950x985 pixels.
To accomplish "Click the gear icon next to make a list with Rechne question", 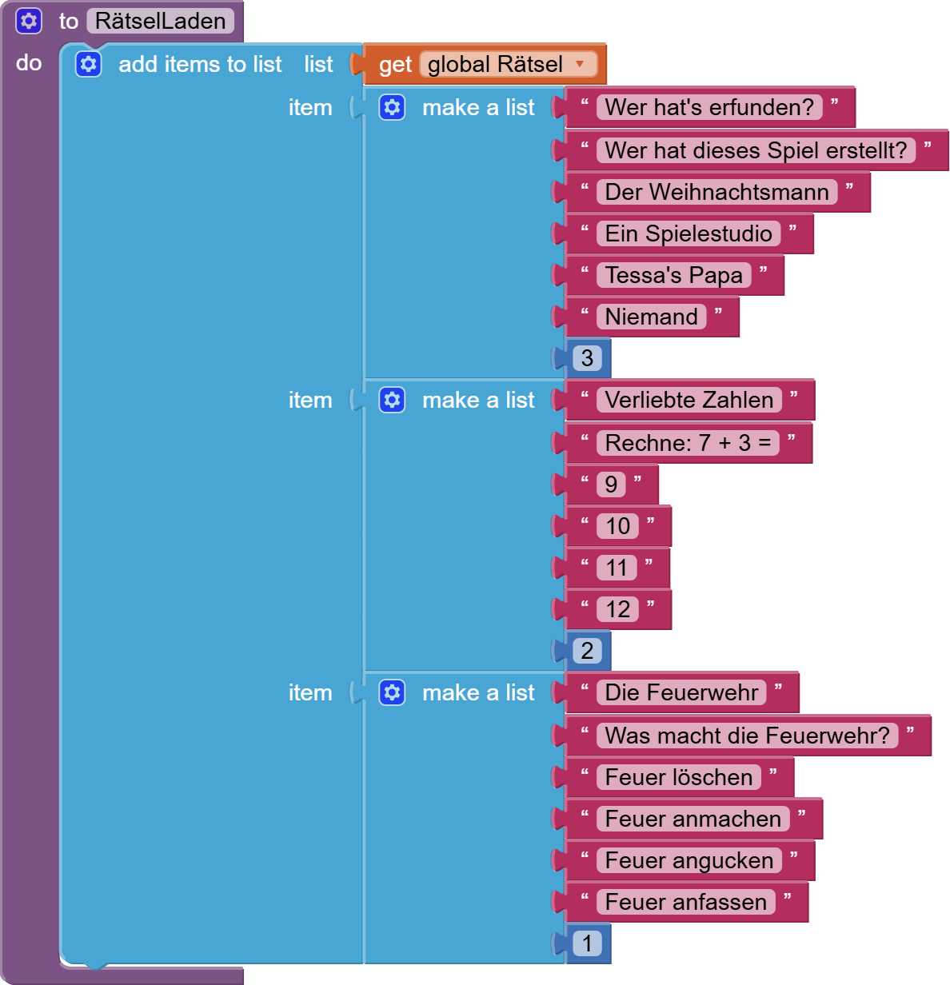I will [x=392, y=400].
